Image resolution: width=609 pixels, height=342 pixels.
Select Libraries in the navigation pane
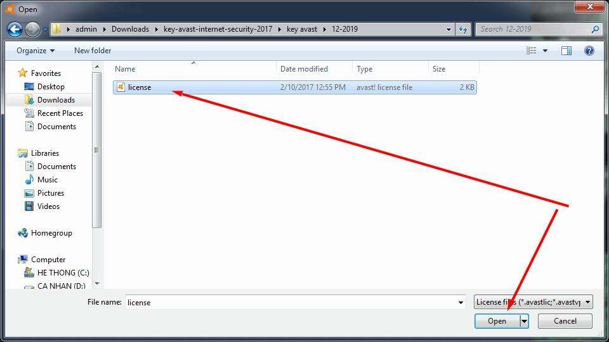click(x=45, y=153)
